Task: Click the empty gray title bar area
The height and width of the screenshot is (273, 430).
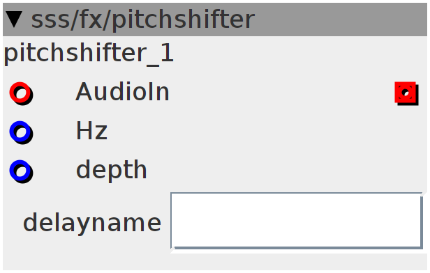Action: 340,19
